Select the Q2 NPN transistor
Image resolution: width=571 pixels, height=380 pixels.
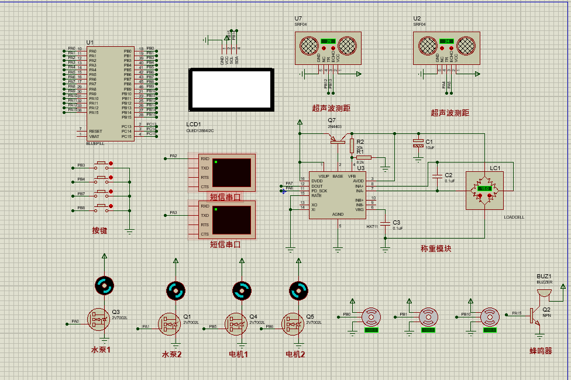click(x=536, y=316)
